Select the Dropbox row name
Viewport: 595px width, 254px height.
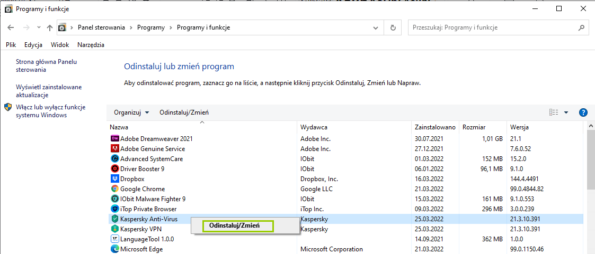132,179
